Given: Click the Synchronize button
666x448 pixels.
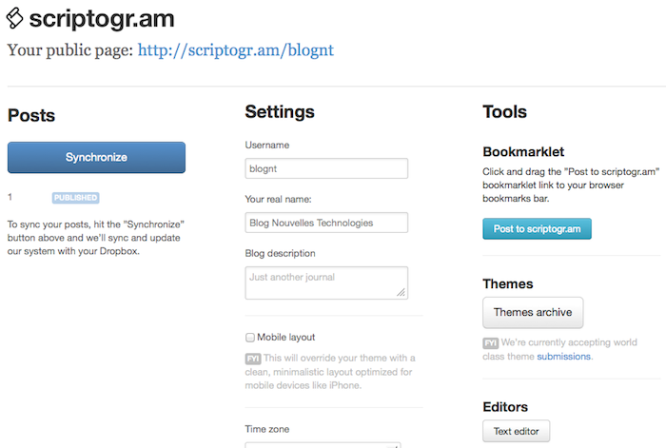Looking at the screenshot, I should tap(96, 158).
